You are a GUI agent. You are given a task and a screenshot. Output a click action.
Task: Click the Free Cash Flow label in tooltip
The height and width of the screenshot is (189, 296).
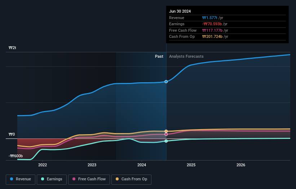(183, 30)
